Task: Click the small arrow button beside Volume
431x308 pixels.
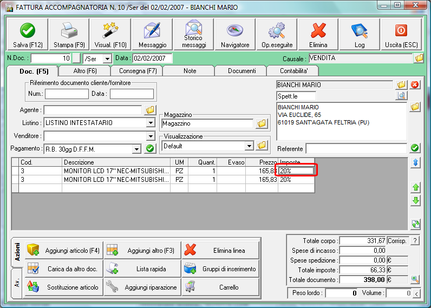Action: click(x=417, y=294)
